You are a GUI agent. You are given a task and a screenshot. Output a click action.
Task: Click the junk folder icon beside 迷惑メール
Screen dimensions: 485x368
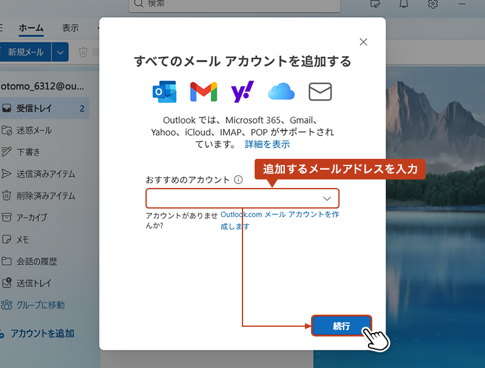7,130
